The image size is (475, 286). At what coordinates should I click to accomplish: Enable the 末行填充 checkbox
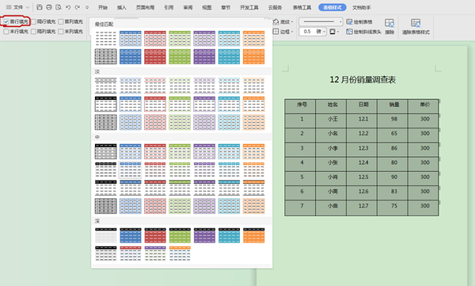[6, 32]
